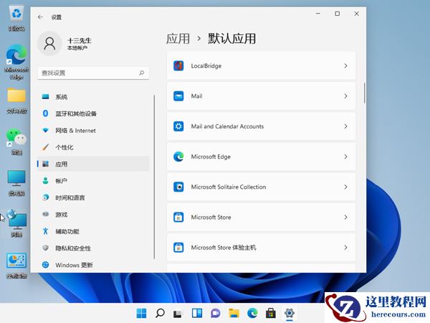
Task: Click the 十三先生 account name
Action: [80, 41]
